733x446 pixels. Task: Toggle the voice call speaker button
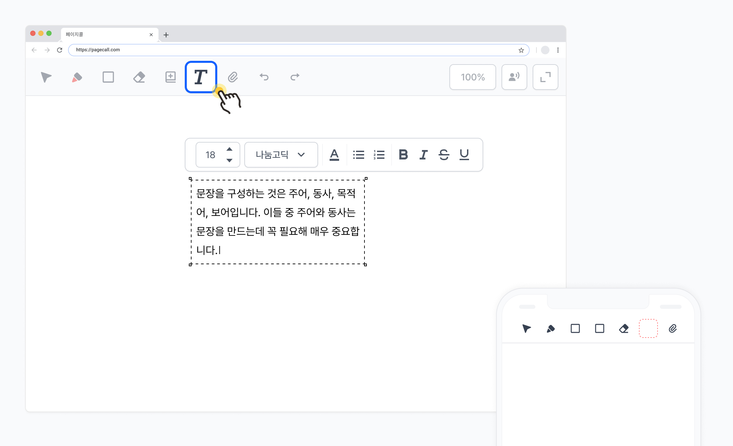coord(514,77)
